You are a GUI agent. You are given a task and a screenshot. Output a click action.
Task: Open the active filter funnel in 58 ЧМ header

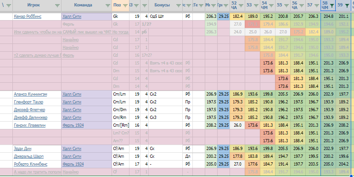[x=332, y=6]
